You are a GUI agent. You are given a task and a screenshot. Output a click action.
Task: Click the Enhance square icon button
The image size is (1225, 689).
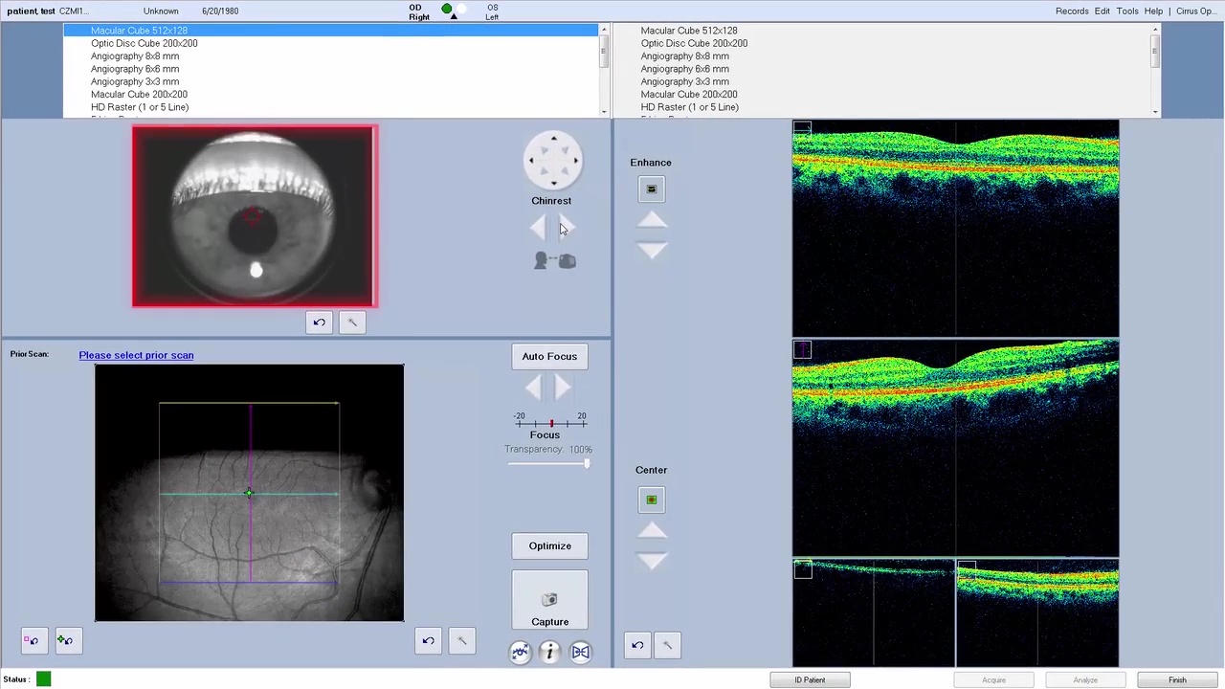[651, 189]
